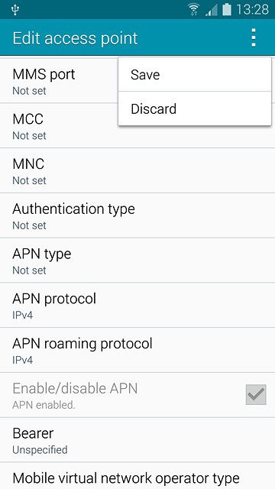Open the APN type setting
Image resolution: width=275 pixels, height=489 pixels.
click(137, 261)
